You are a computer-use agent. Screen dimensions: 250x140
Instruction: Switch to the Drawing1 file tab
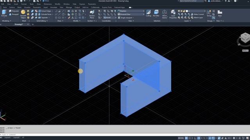click(19, 24)
